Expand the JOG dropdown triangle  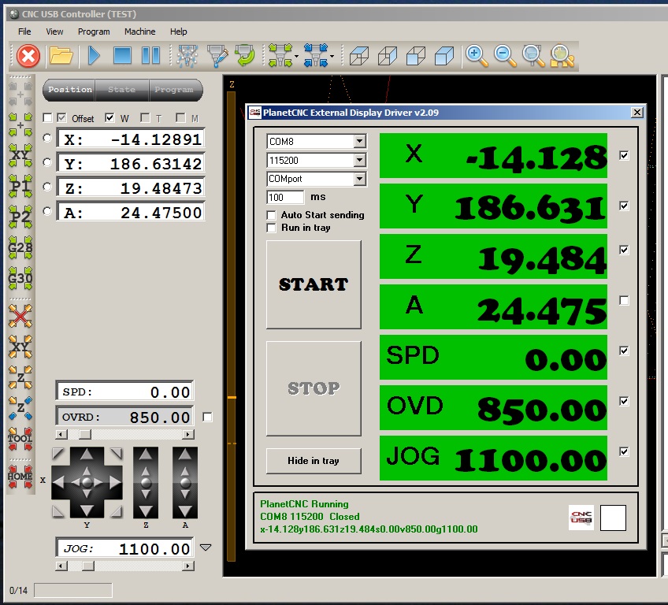point(206,547)
